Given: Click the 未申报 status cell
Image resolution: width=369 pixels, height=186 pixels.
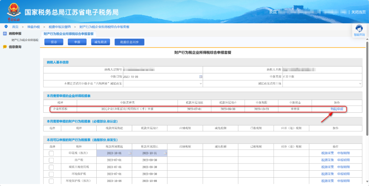Looking at the screenshot, I should pyautogui.click(x=295, y=109).
